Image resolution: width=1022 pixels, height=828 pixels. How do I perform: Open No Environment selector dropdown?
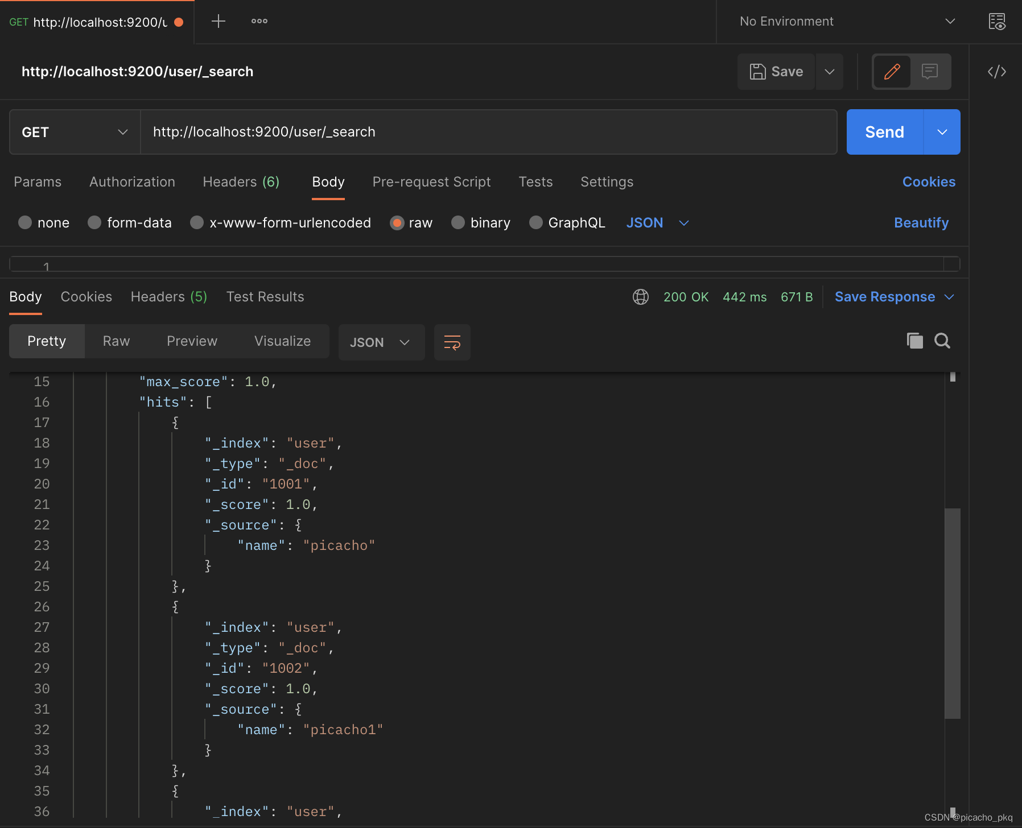847,22
